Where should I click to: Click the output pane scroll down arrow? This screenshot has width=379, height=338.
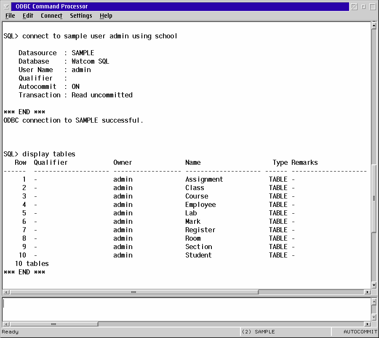tap(374, 285)
